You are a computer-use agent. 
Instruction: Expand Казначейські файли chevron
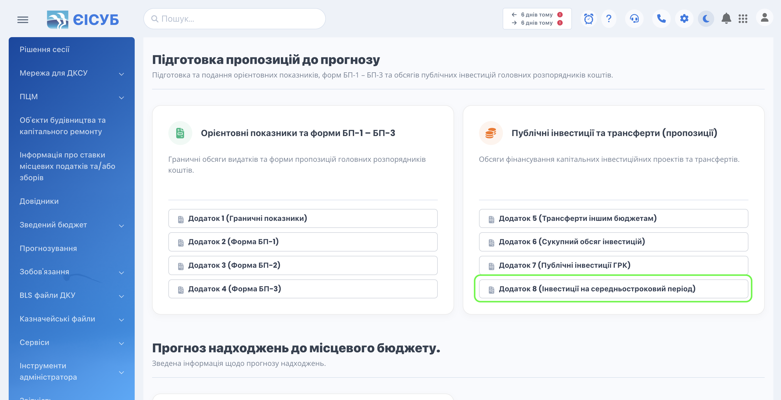tap(122, 320)
